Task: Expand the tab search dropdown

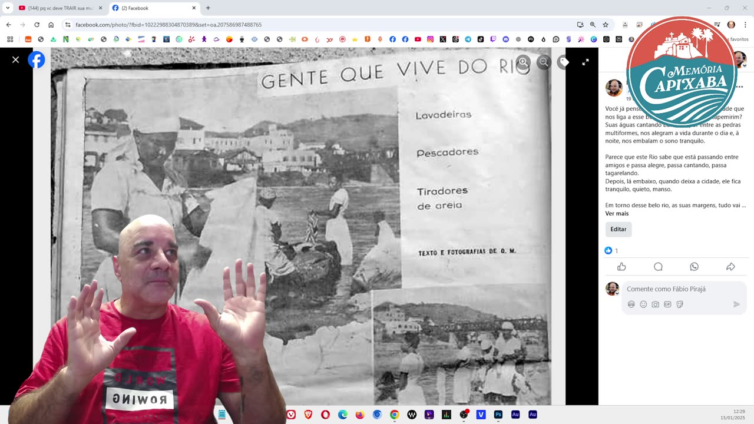Action: (x=7, y=8)
